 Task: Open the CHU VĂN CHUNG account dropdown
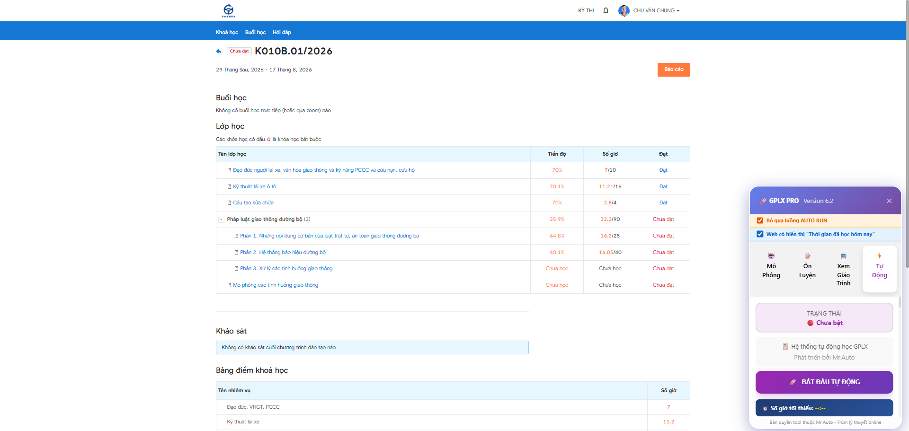tap(656, 10)
